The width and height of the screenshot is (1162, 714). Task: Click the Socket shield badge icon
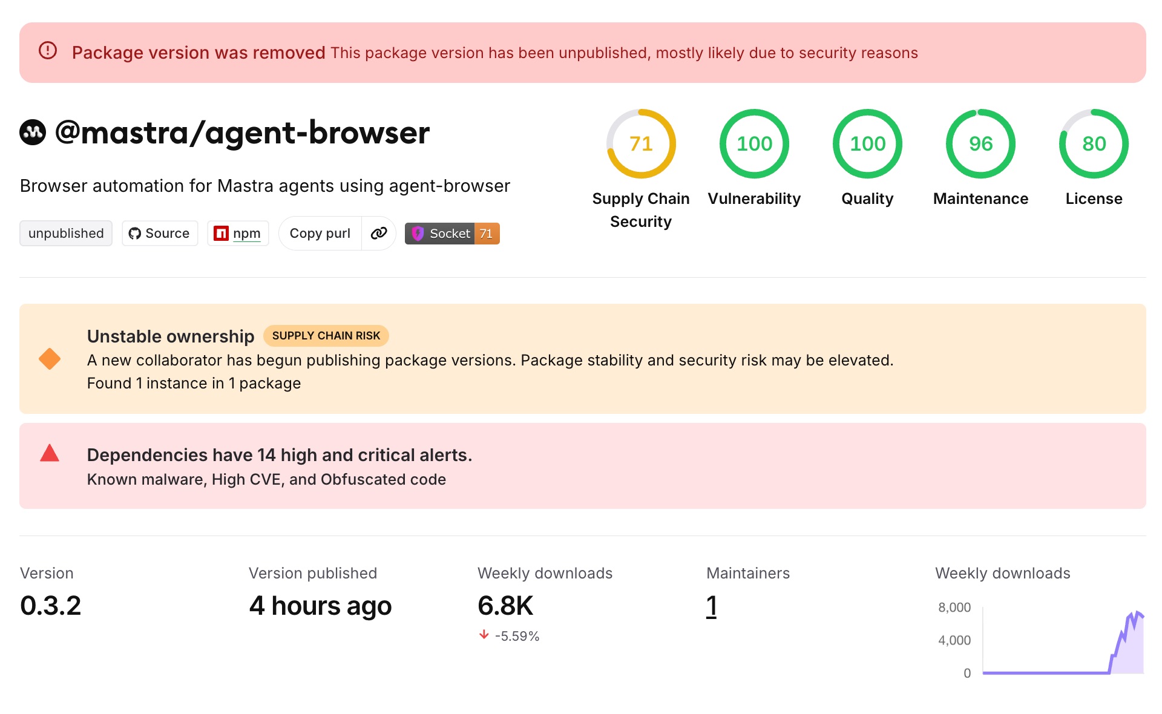tap(418, 234)
